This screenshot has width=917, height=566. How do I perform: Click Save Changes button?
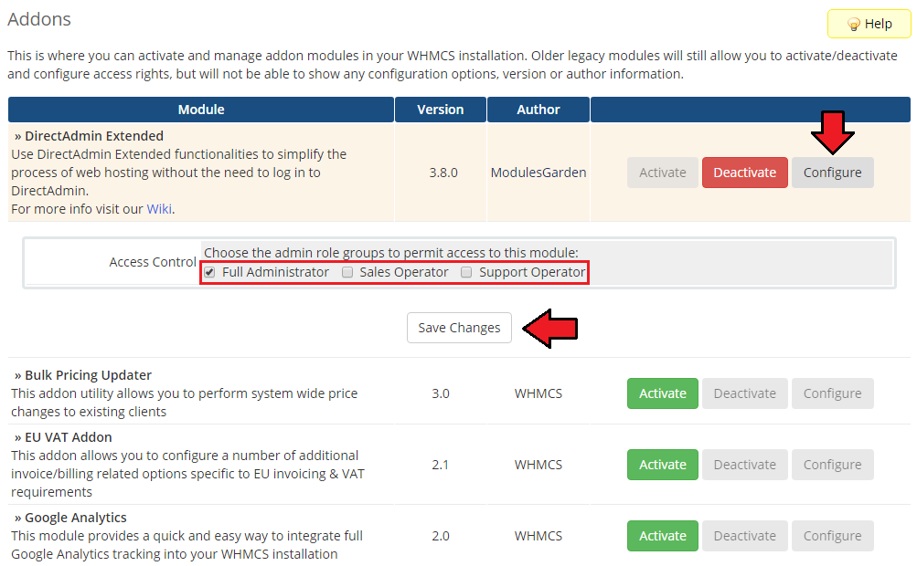[459, 328]
